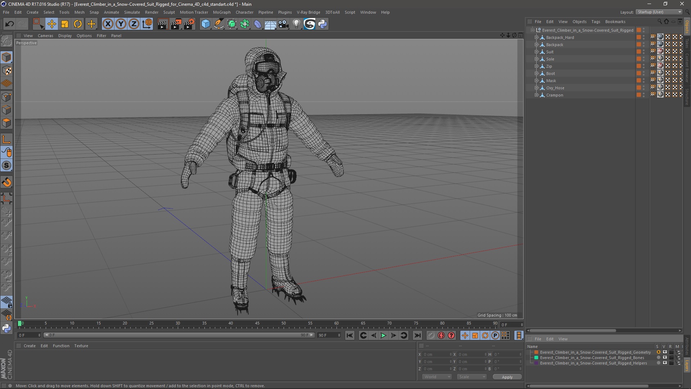Image resolution: width=691 pixels, height=389 pixels.
Task: Go to start of animation
Action: coord(350,335)
